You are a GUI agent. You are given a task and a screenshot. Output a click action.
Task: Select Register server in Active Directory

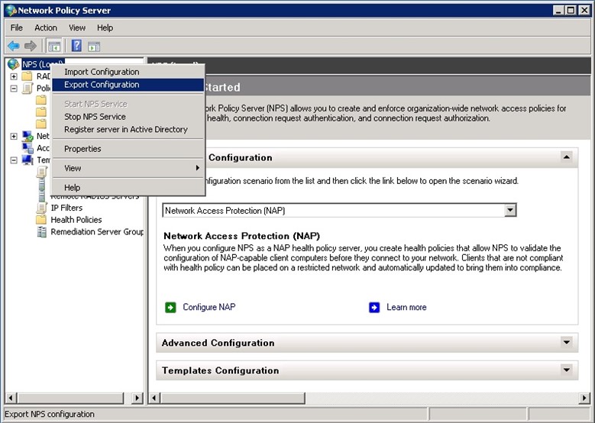(x=128, y=129)
